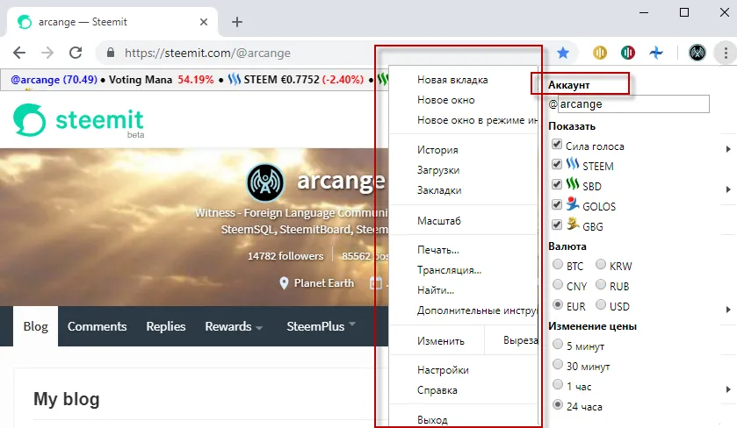Choose 5 минут price change option

coord(558,344)
